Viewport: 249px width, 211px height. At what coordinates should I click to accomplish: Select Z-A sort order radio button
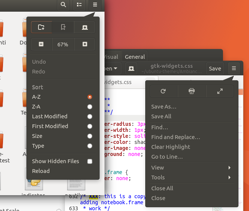[x=90, y=107]
